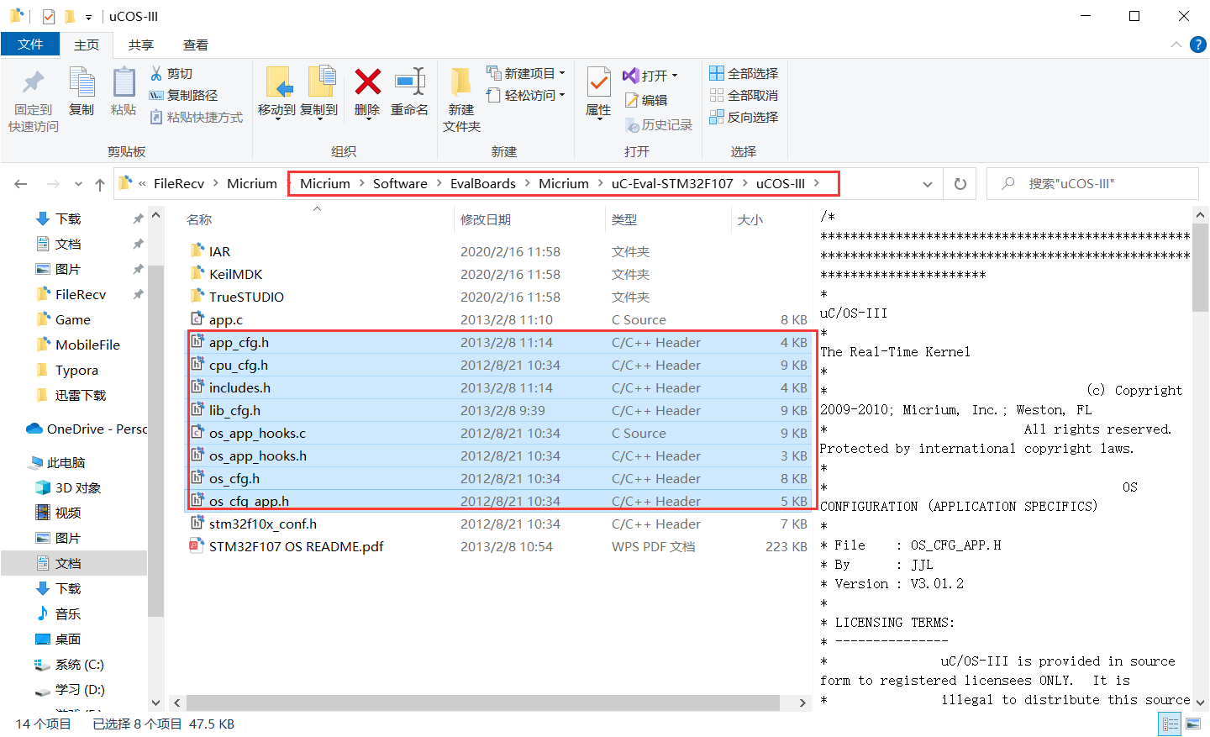Select 3D Objects (3D 对象) in sidebar
The height and width of the screenshot is (737, 1210).
[69, 487]
